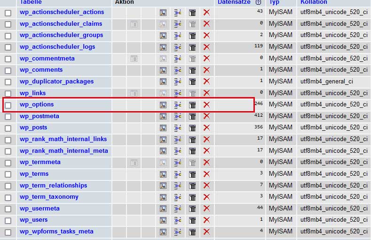Click the list icon in wp_actionscheduler_claims row
Image resolution: width=371 pixels, height=240 pixels.
click(134, 24)
